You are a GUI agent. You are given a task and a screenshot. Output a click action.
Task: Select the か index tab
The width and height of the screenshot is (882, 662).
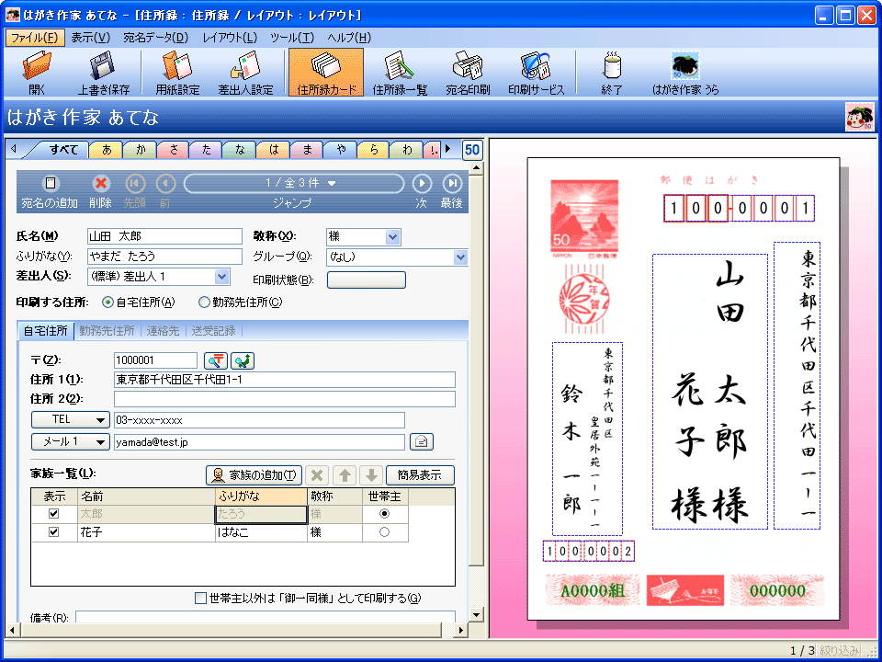(140, 150)
